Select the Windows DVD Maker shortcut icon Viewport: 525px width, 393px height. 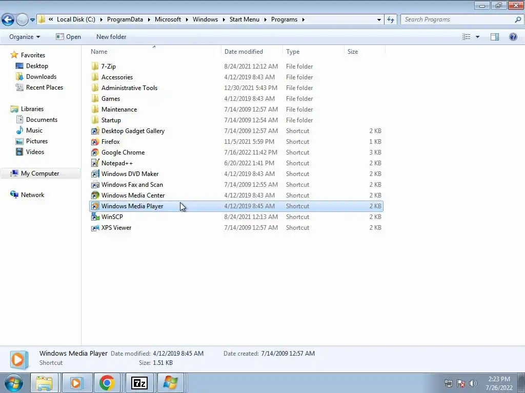tap(95, 173)
